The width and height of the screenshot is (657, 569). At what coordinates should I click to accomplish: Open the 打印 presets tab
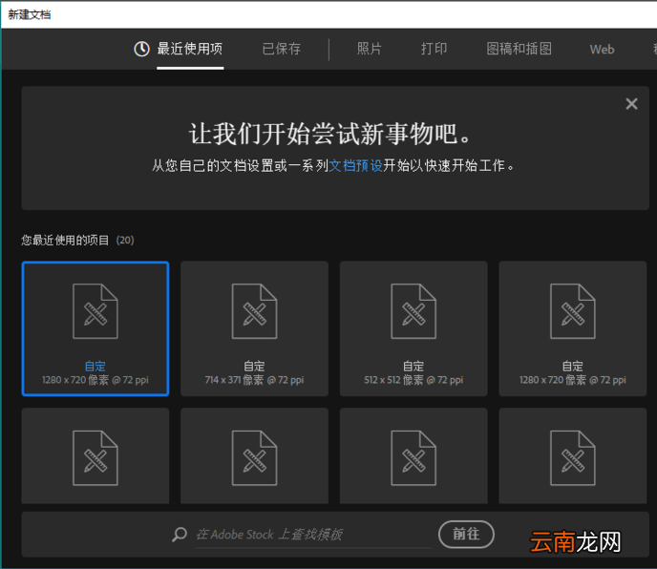tap(434, 49)
